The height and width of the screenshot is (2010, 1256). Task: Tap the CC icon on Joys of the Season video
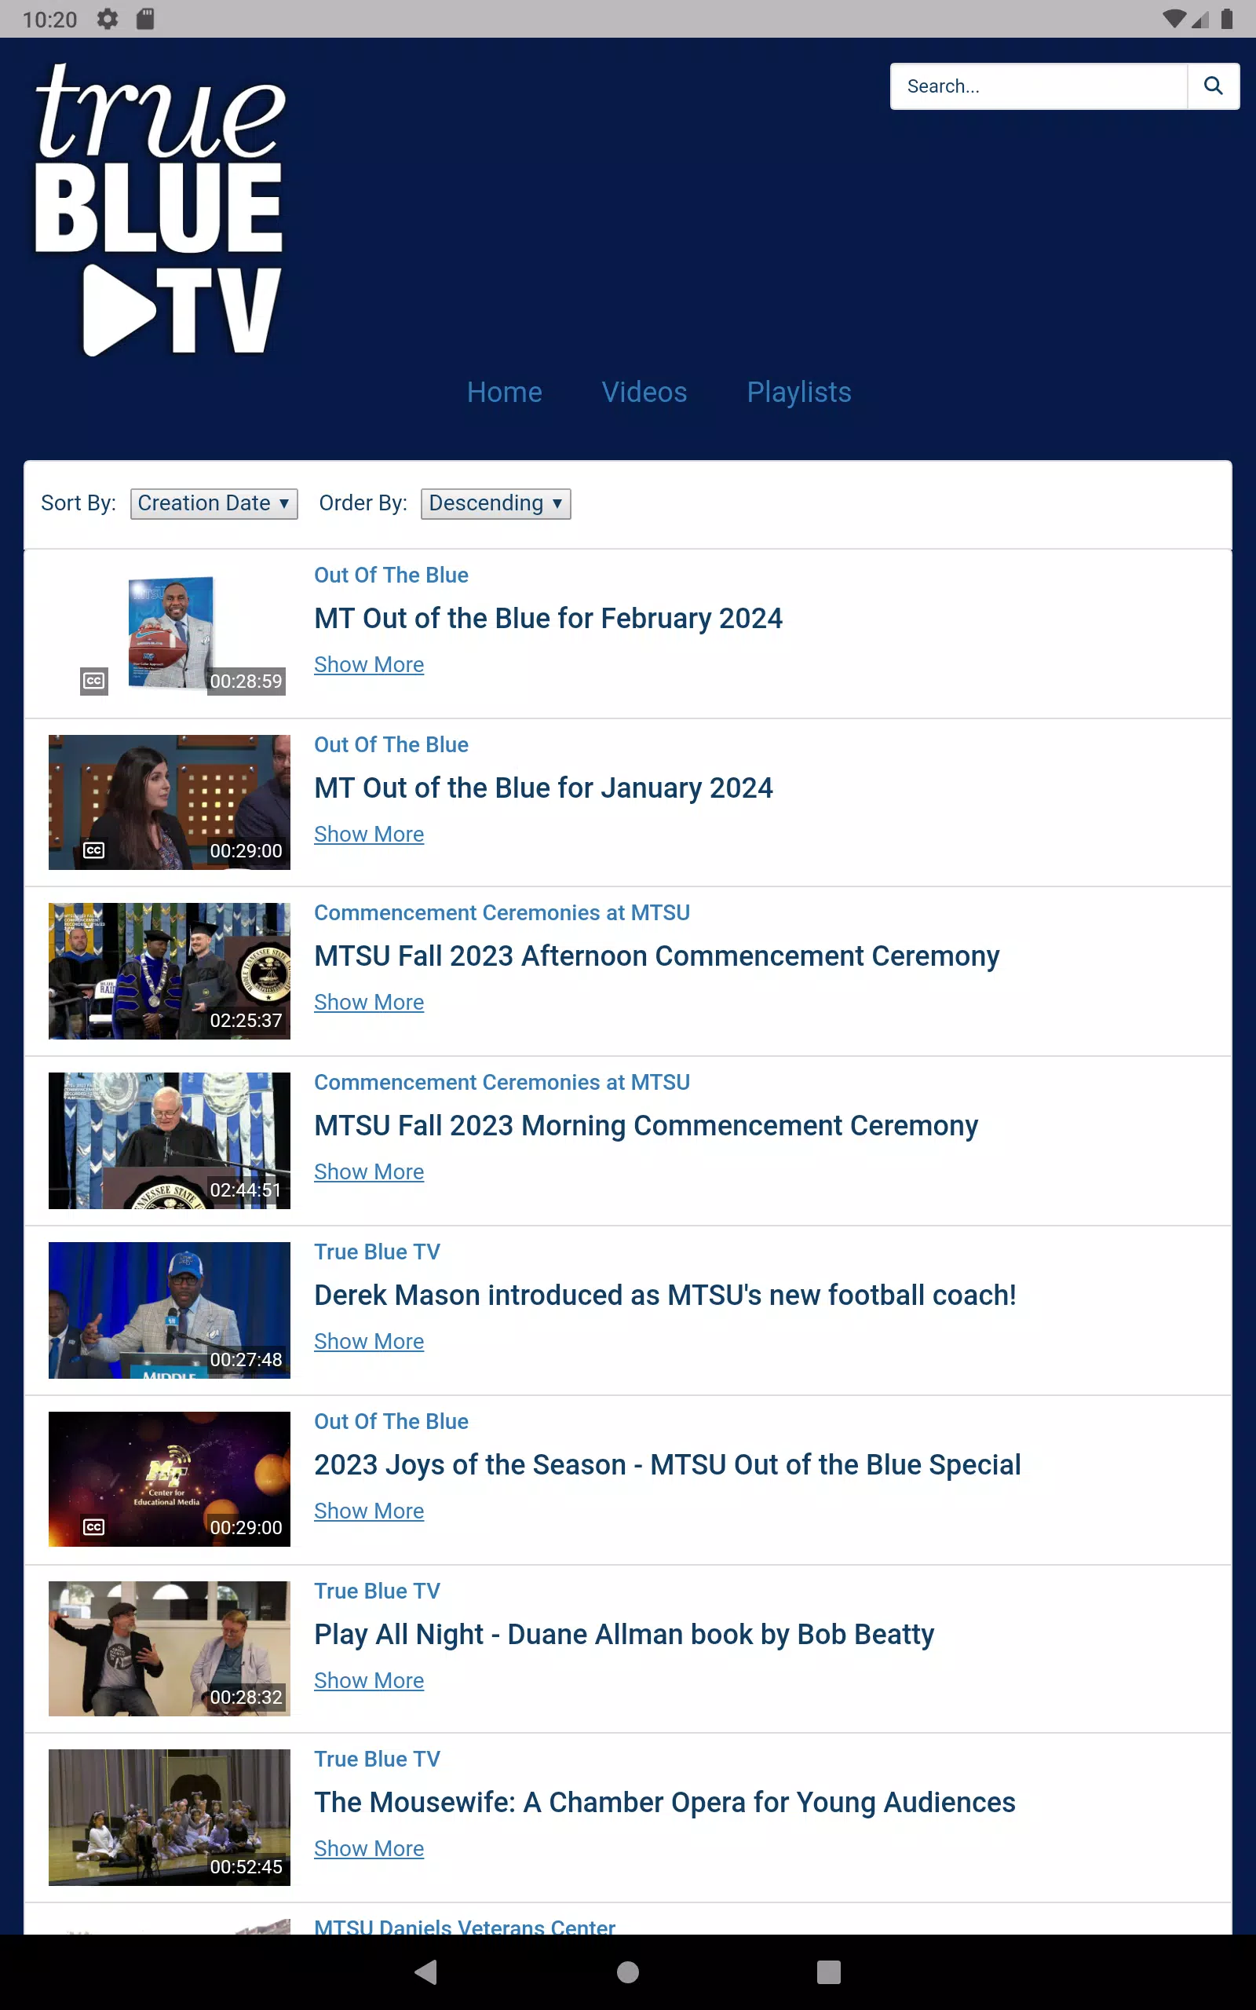coord(94,1526)
